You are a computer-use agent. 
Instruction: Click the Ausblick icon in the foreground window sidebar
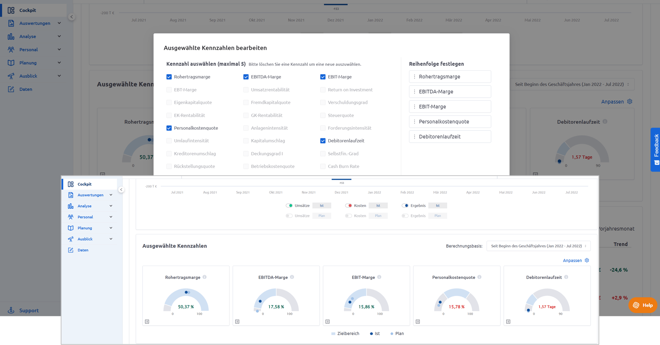pyautogui.click(x=71, y=239)
